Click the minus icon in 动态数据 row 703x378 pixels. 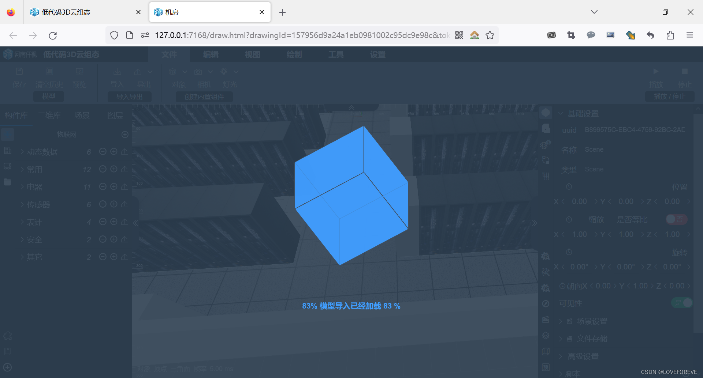[103, 151]
